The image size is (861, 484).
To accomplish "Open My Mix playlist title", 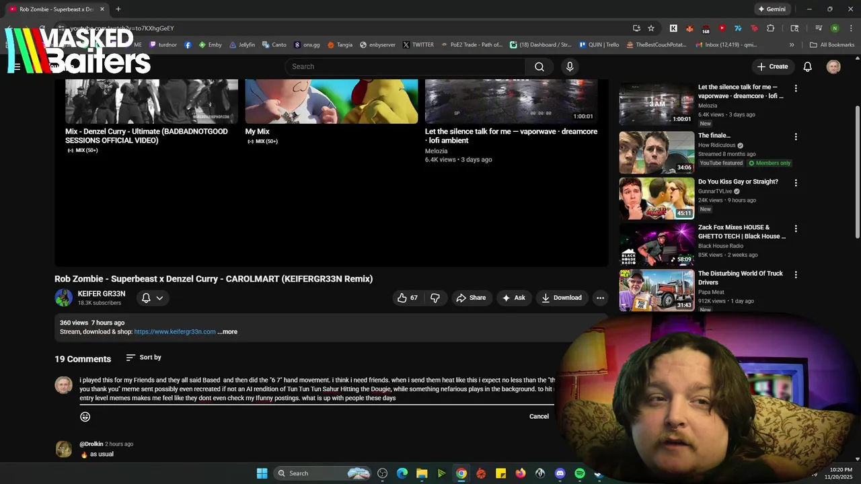I will click(x=257, y=132).
